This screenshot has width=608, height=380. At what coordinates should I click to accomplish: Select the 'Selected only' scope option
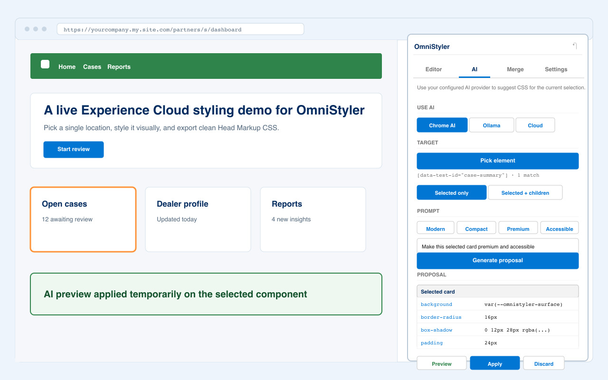(x=452, y=193)
